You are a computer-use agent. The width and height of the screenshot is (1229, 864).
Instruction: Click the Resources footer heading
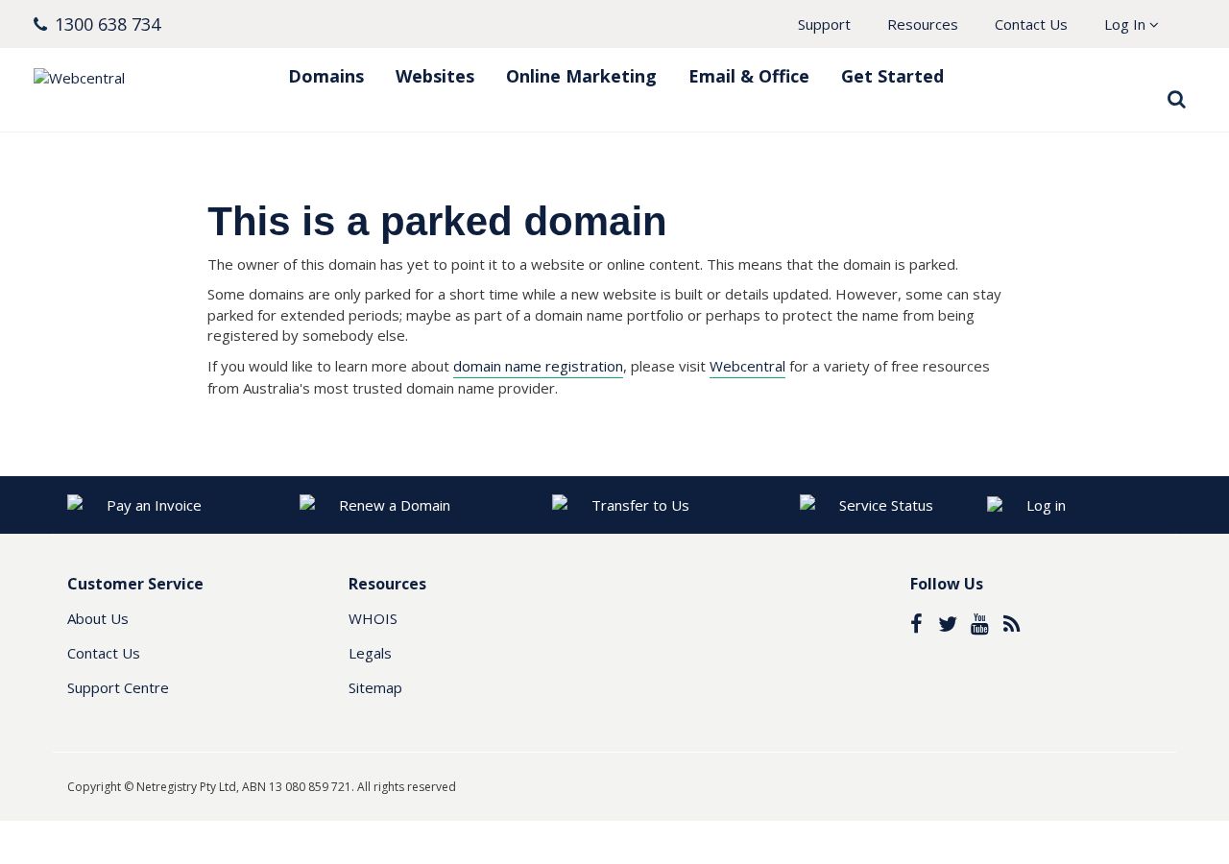pyautogui.click(x=387, y=584)
